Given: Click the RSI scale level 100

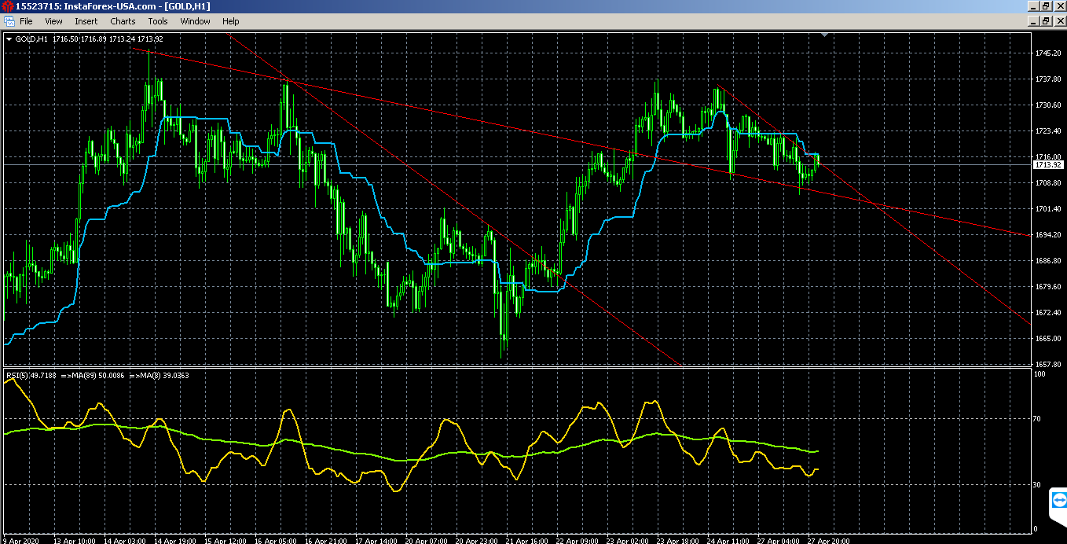Looking at the screenshot, I should click(x=1040, y=375).
